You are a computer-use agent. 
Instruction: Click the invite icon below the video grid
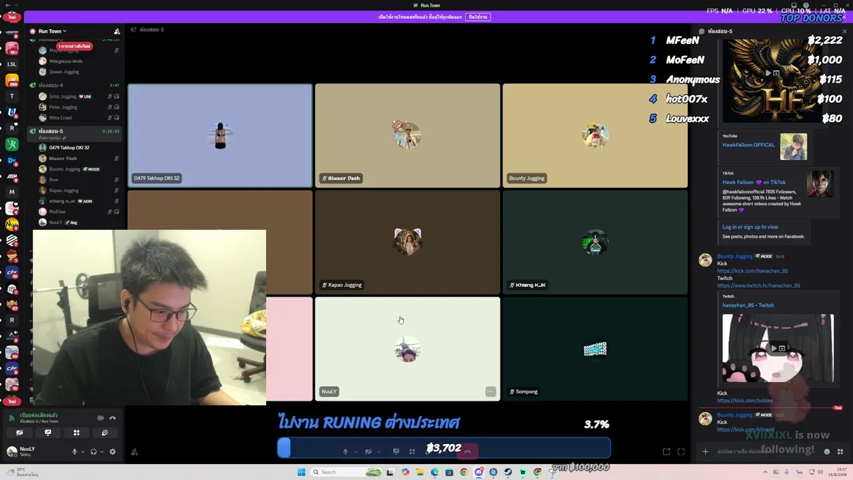(134, 452)
